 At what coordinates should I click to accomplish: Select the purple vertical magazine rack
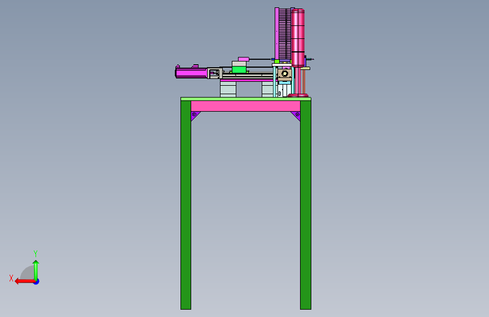283,34
